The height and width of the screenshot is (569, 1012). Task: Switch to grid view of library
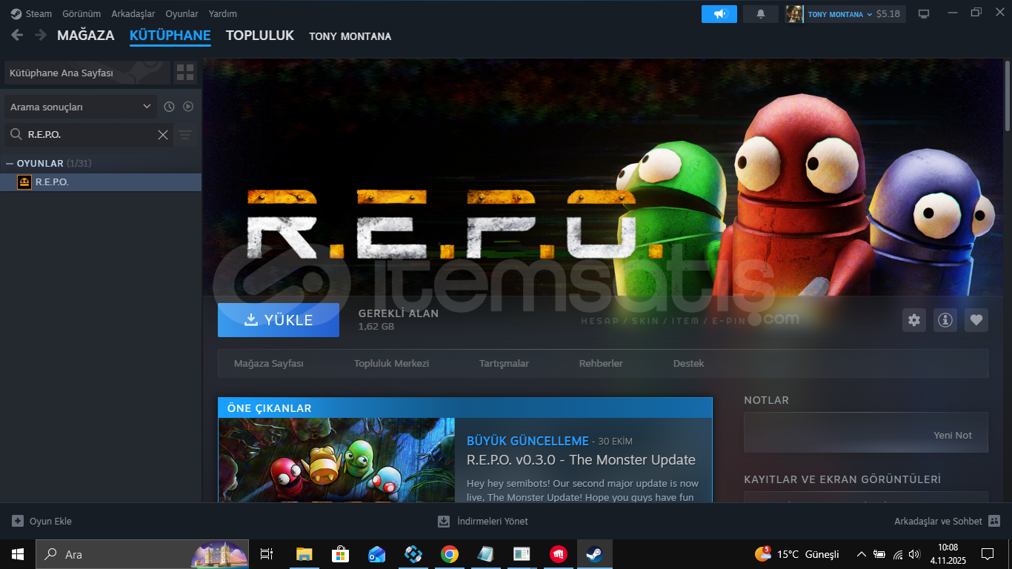click(185, 73)
